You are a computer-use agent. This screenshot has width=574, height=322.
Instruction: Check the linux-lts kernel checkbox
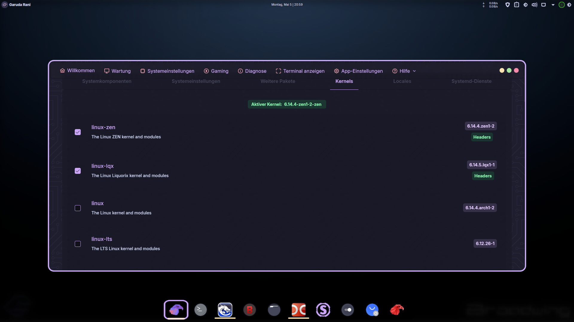pos(78,244)
